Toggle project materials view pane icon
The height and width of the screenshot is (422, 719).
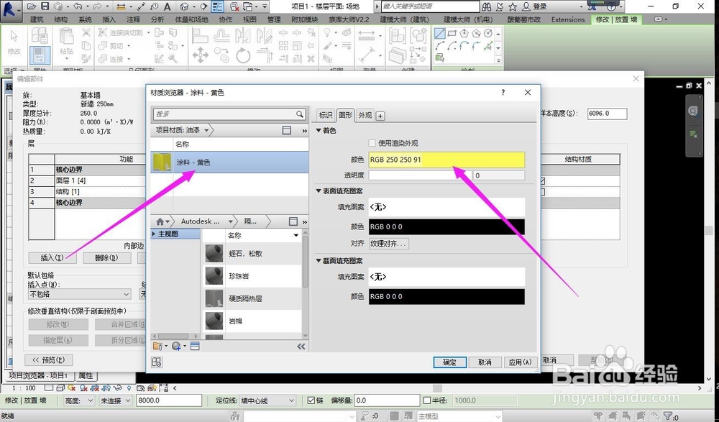[287, 130]
